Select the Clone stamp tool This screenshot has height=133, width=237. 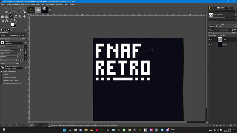click(20, 16)
